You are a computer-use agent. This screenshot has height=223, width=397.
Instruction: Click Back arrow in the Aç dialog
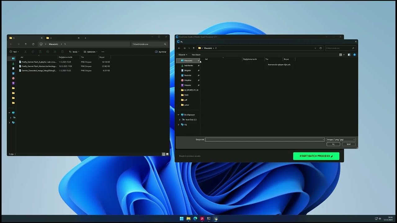click(x=179, y=48)
